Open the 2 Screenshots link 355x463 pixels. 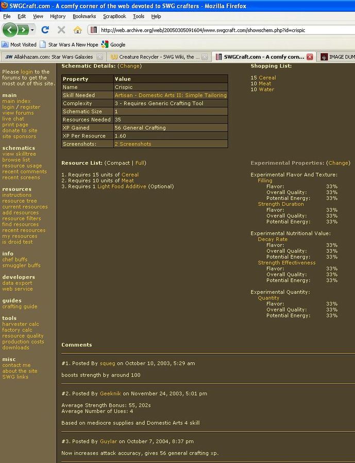[x=133, y=144]
